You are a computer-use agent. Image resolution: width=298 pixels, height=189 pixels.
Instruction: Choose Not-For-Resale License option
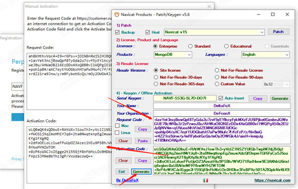[217, 70]
